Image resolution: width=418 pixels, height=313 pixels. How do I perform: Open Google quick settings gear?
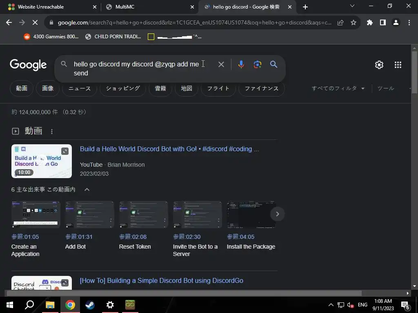(x=379, y=65)
